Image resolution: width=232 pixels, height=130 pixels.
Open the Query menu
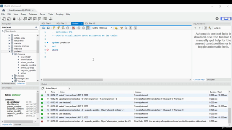tap(23, 14)
